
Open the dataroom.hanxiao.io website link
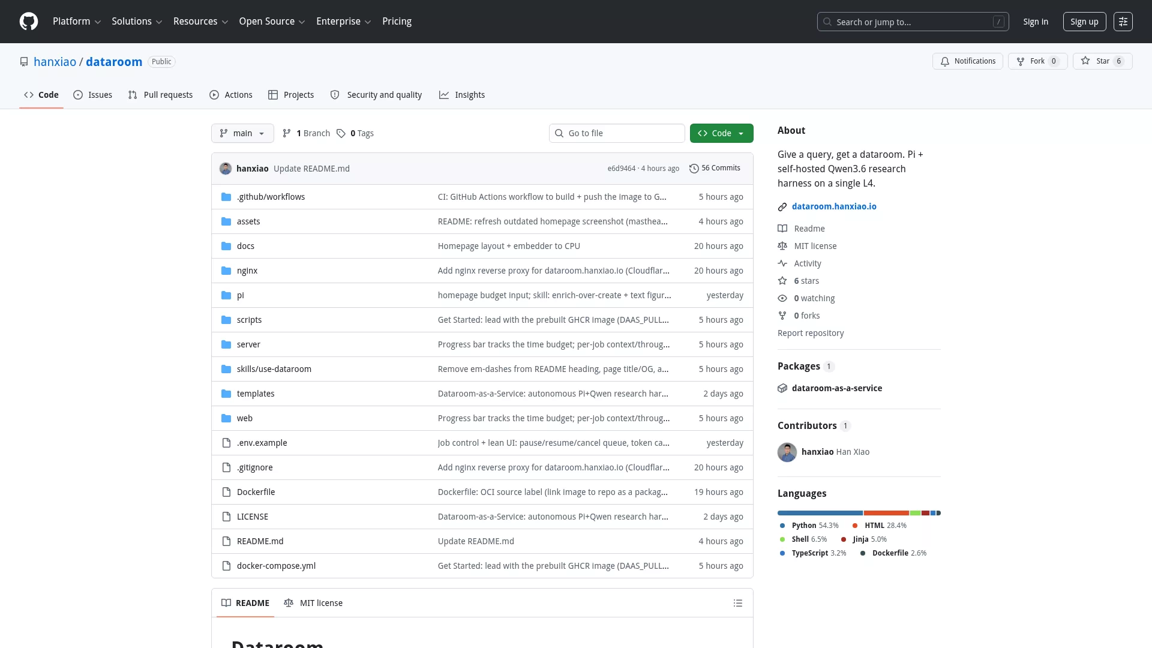(834, 206)
